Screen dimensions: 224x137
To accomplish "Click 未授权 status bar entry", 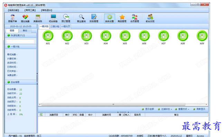I will [140, 136].
